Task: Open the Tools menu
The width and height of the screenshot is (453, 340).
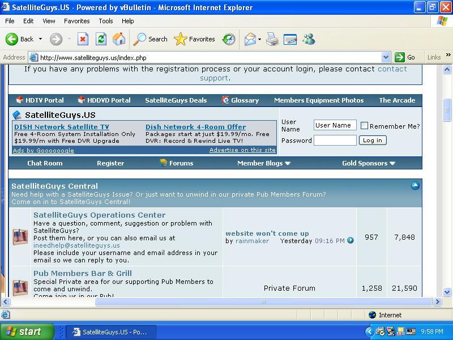Action: pyautogui.click(x=106, y=21)
